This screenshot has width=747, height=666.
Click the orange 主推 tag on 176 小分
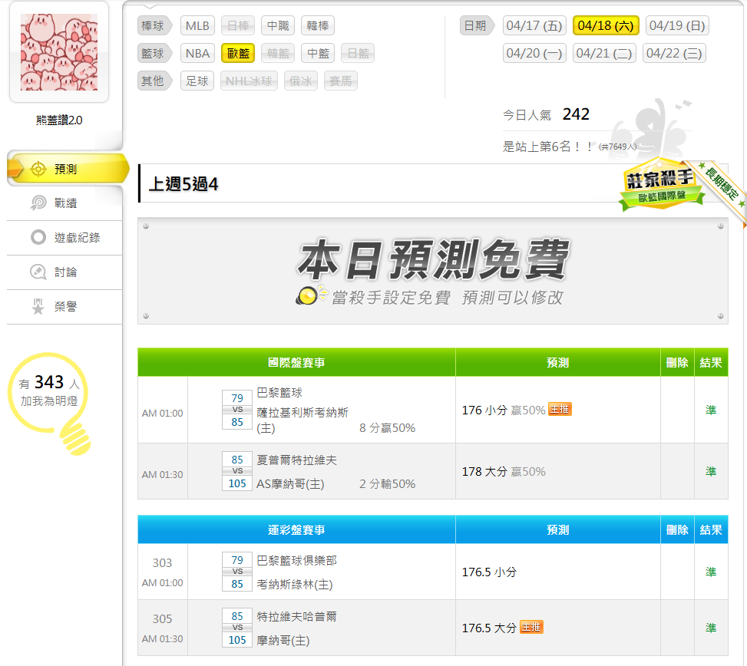pos(560,410)
